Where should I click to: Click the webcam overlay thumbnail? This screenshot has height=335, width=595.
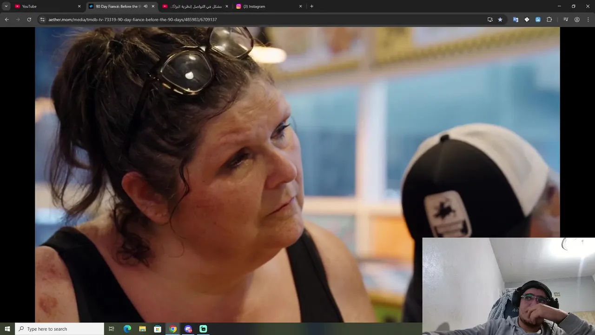(x=509, y=286)
